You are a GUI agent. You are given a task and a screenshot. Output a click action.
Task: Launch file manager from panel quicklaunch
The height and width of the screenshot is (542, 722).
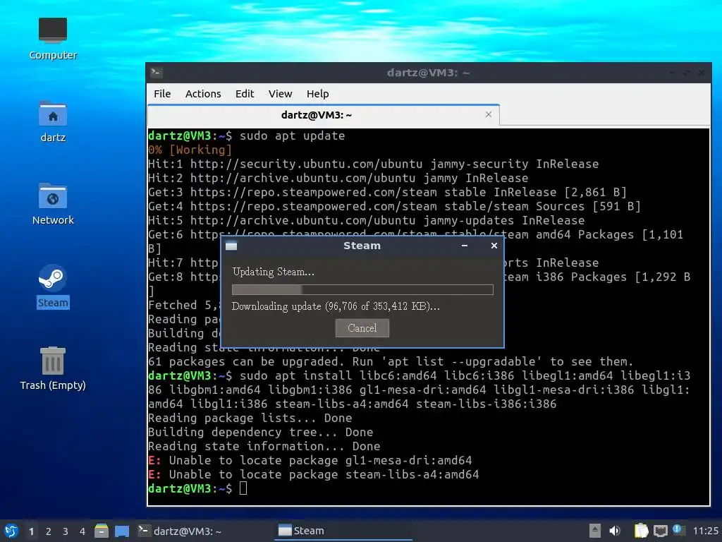click(102, 531)
